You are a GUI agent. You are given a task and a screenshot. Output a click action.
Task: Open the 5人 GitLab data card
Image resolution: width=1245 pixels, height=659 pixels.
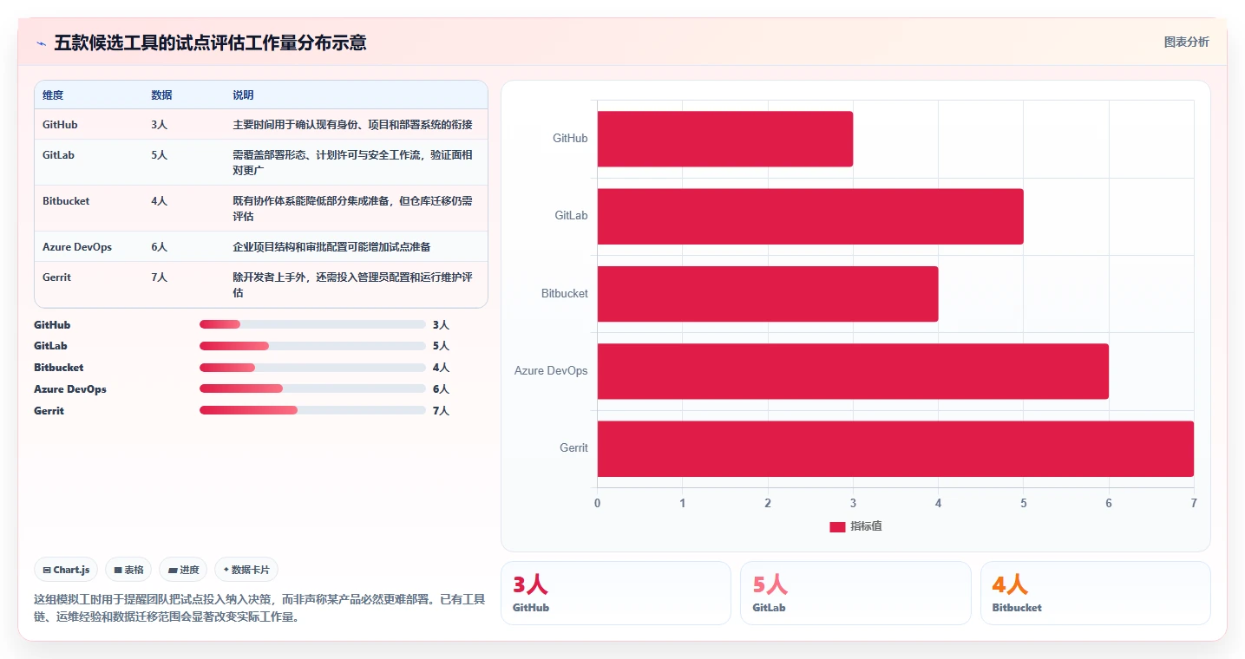[855, 593]
